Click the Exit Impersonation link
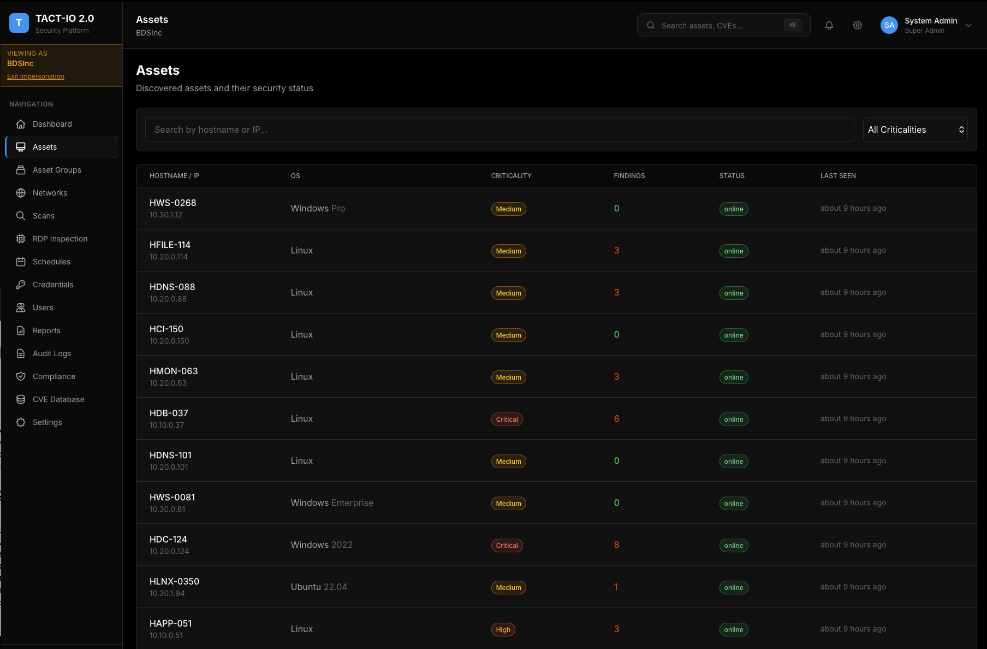The height and width of the screenshot is (649, 987). 35,76
